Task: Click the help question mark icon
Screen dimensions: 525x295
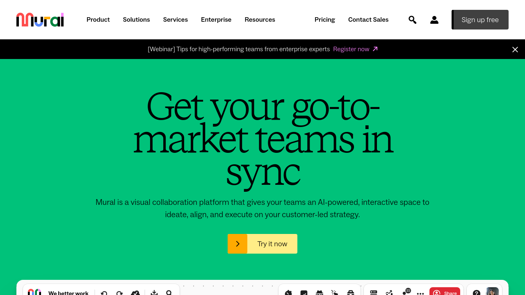Action: 476,293
